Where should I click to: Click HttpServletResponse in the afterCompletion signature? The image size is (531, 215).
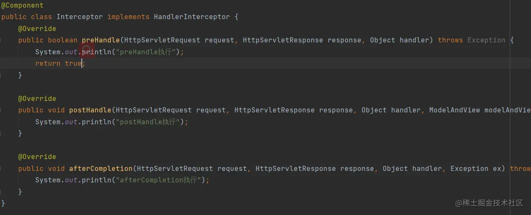pos(296,169)
